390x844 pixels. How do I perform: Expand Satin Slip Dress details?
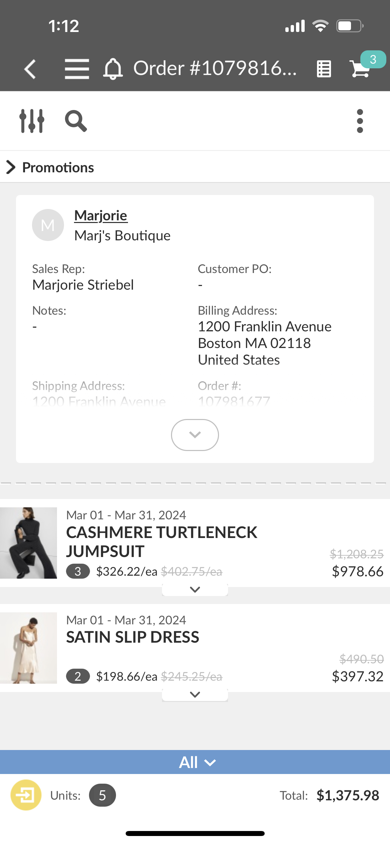coord(195,694)
